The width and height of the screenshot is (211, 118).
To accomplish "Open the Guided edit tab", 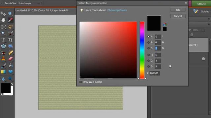I will coord(201,11).
